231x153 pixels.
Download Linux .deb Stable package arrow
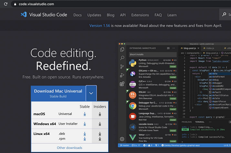click(85, 133)
